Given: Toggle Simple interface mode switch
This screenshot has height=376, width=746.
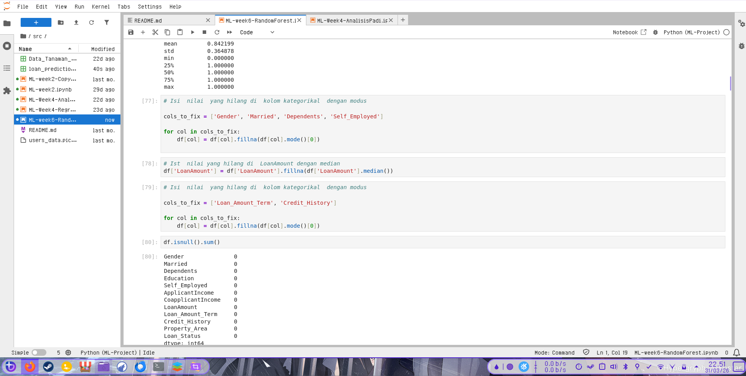Looking at the screenshot, I should tap(39, 352).
